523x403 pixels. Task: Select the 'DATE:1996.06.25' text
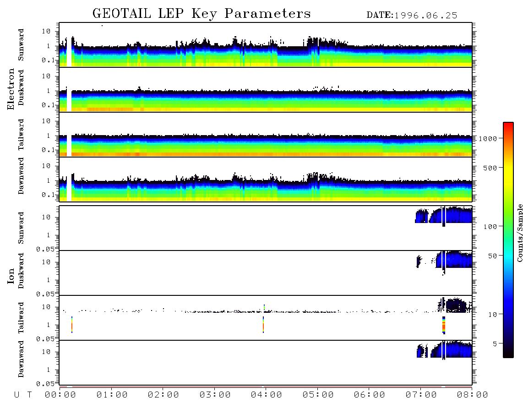point(412,16)
